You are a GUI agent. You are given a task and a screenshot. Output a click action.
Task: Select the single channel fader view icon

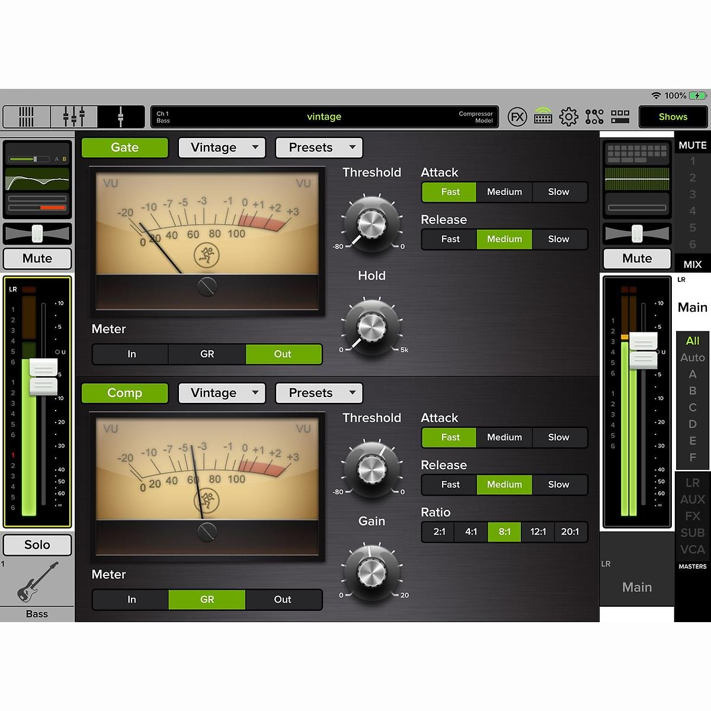[121, 116]
